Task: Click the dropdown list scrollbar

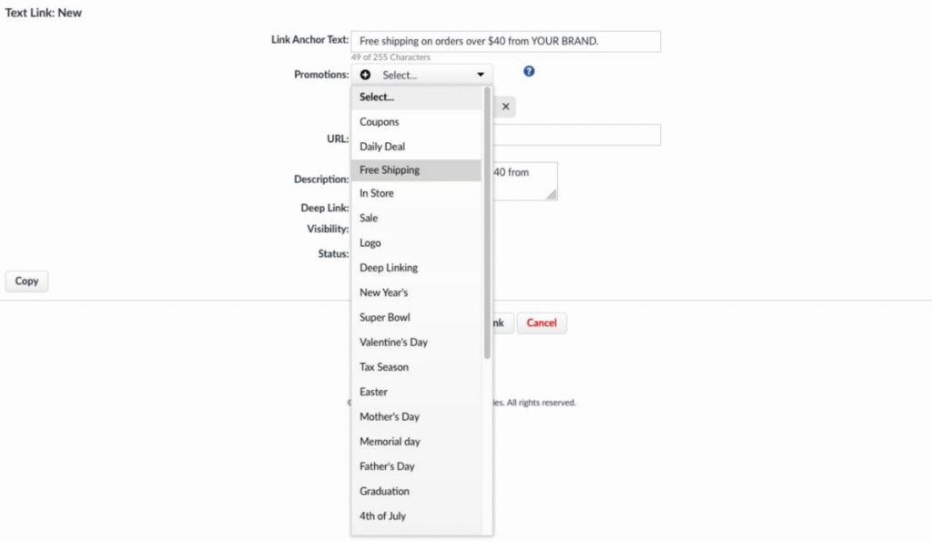Action: pos(488,222)
